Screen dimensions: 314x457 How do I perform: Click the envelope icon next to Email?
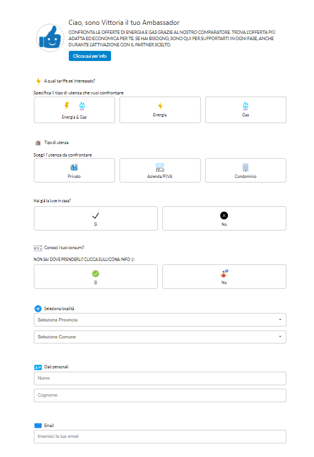coord(38,425)
